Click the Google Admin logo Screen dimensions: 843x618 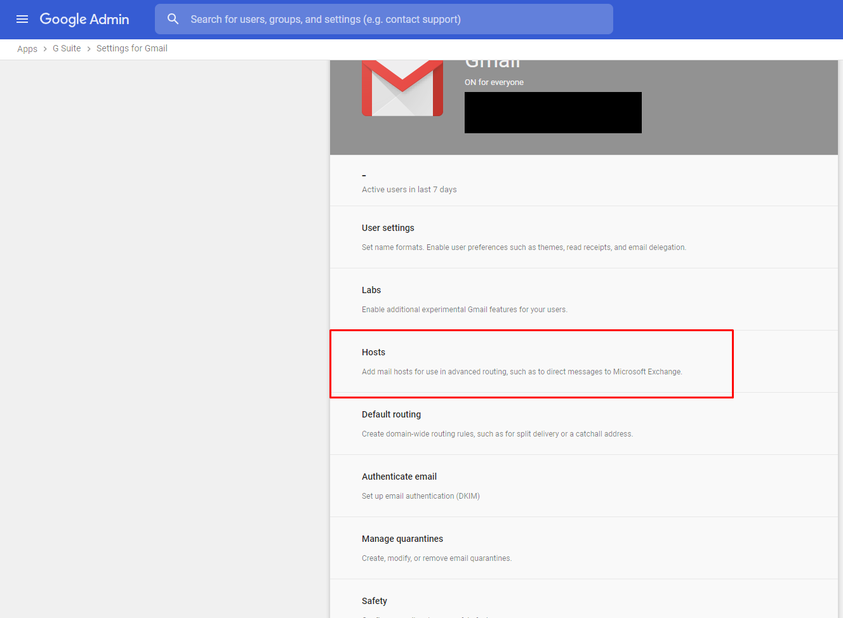pyautogui.click(x=84, y=19)
